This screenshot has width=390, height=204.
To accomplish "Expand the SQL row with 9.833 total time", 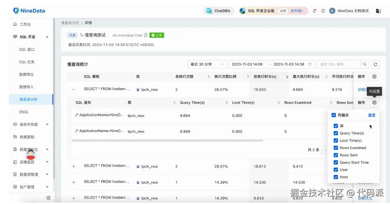I will 74,198.
